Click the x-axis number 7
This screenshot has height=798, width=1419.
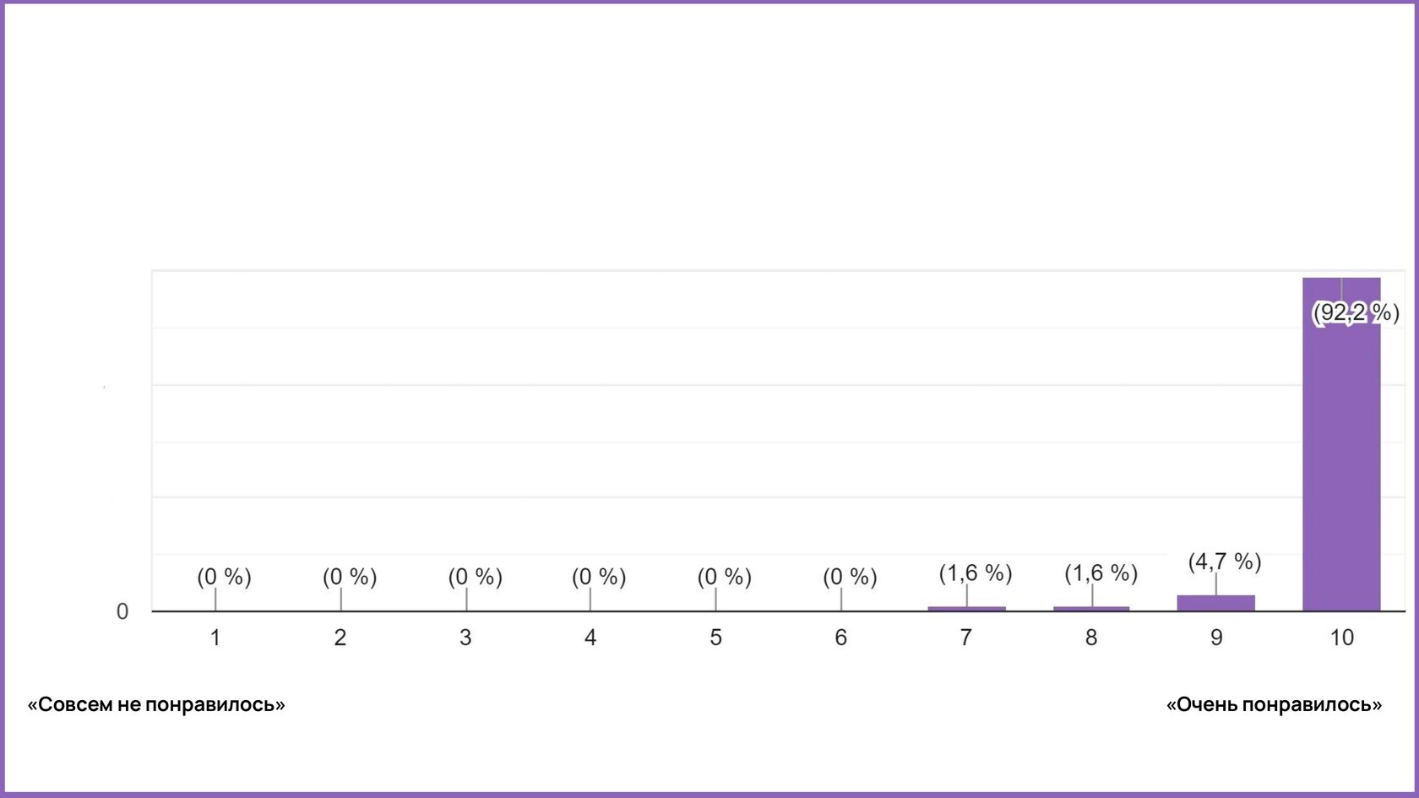point(966,638)
